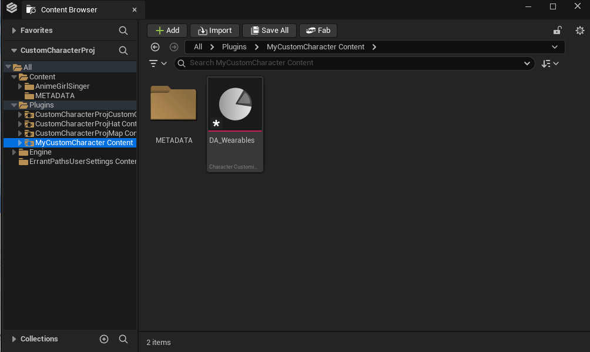Expand the MyCustomCharacter Content arrow
590x352 pixels.
tap(20, 143)
